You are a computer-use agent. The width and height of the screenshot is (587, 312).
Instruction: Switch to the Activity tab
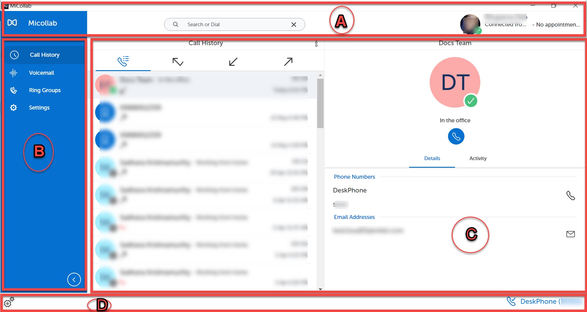pos(478,158)
